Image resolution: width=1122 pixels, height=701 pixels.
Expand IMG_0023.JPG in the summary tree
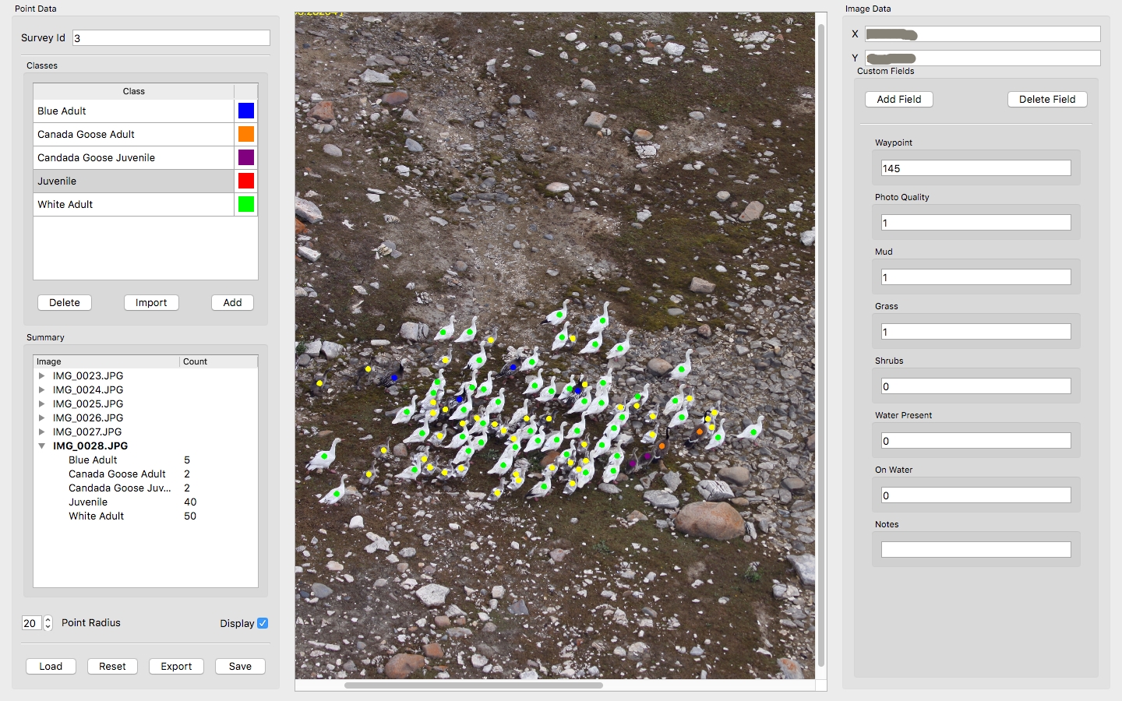(41, 375)
